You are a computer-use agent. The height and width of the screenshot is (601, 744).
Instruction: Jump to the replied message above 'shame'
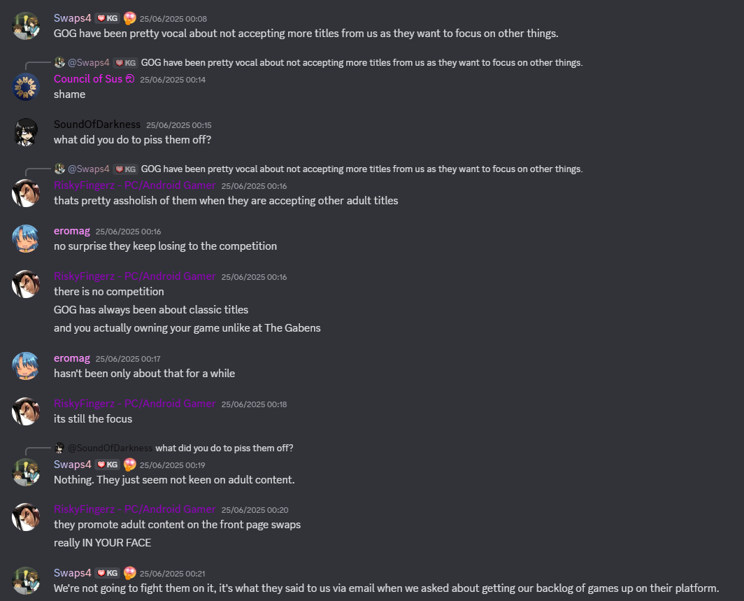click(x=362, y=63)
